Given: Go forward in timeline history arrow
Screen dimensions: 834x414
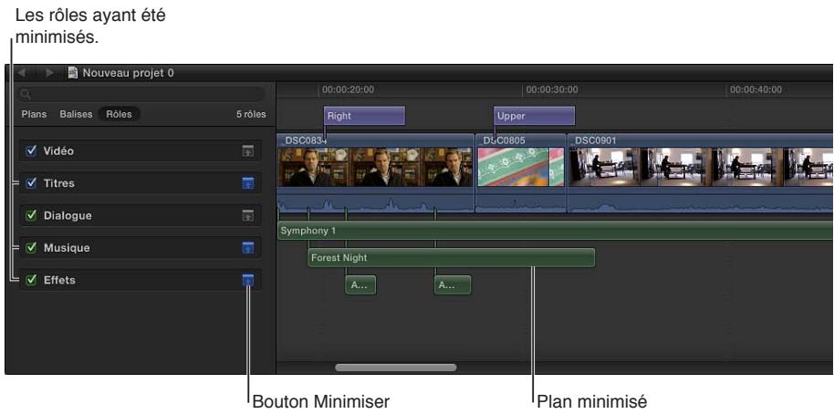Looking at the screenshot, I should [49, 72].
